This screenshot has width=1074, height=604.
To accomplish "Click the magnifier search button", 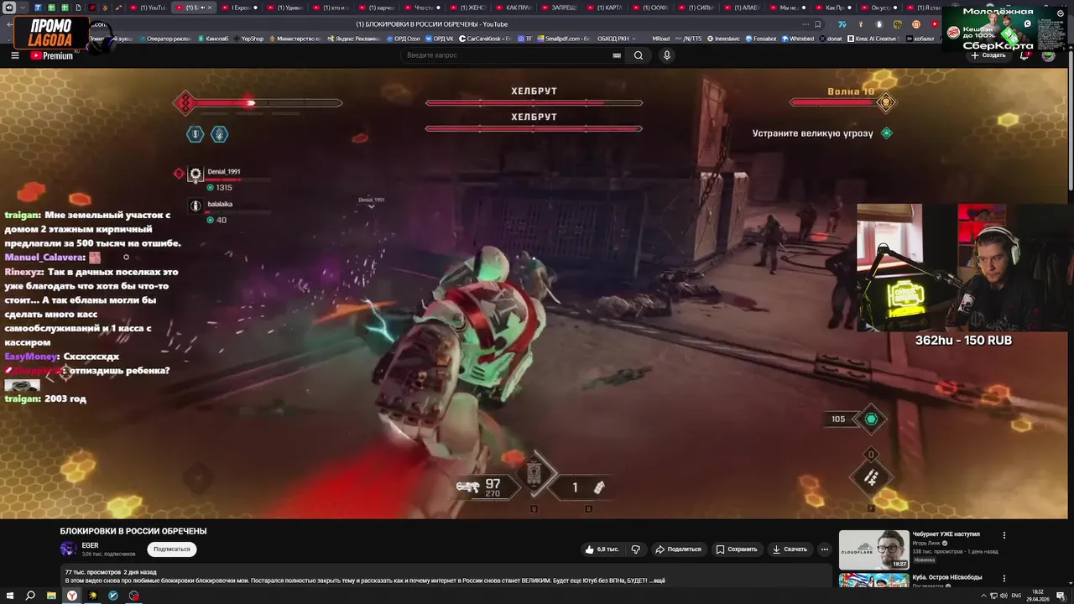I will click(x=639, y=55).
